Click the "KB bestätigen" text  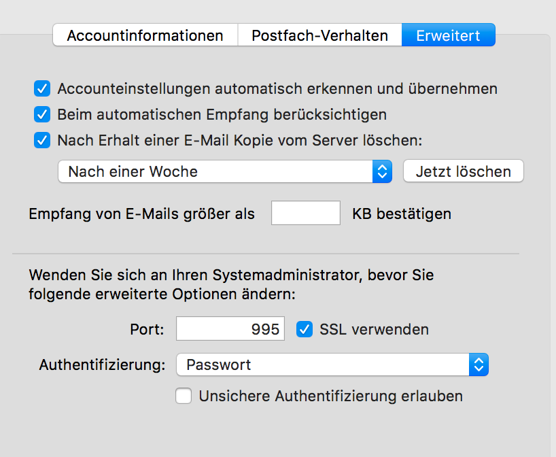pyautogui.click(x=401, y=214)
